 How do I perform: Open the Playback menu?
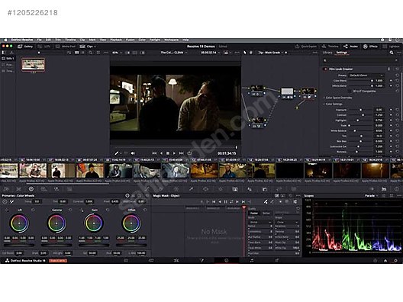point(116,40)
